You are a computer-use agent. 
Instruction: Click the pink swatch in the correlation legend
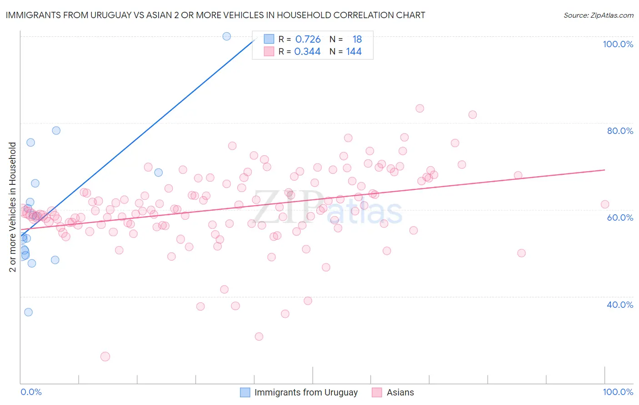pyautogui.click(x=269, y=51)
